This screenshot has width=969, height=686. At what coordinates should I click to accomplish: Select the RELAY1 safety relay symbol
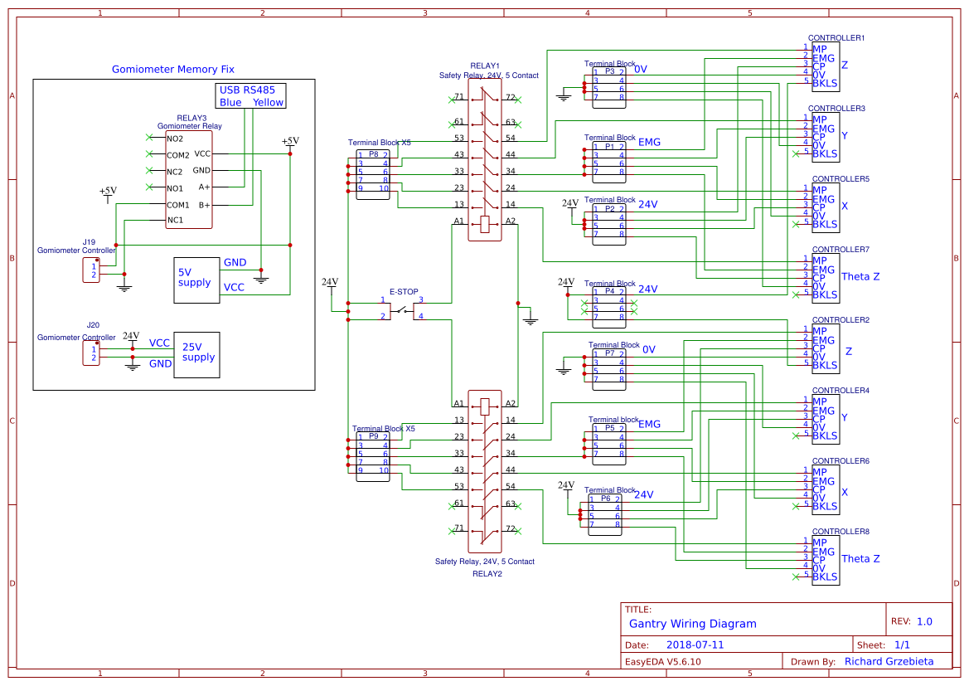tap(484, 162)
